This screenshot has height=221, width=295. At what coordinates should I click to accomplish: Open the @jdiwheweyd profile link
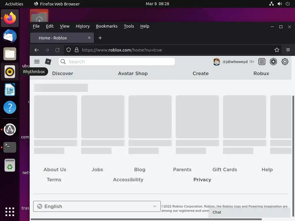[235, 62]
